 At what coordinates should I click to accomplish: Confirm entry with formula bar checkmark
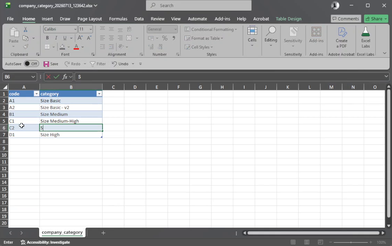tap(56, 77)
